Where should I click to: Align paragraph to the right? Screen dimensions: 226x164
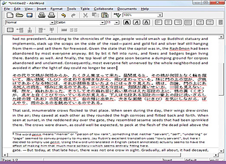point(178,22)
